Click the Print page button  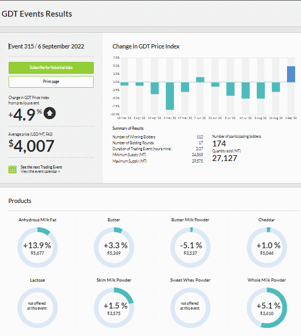point(51,82)
